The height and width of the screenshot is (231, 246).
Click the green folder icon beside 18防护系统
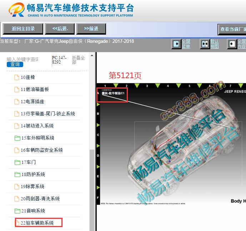17,175
